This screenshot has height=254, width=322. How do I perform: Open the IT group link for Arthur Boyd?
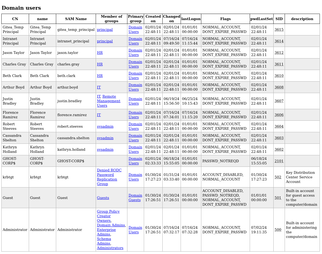99,87
